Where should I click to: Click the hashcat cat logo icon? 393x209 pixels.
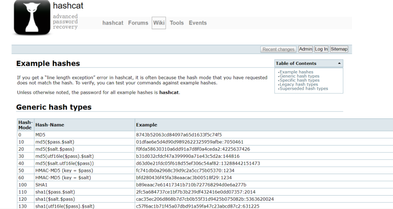coord(32,17)
